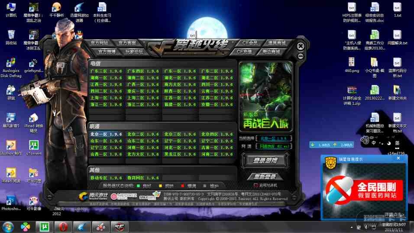Viewport: 414px width, 233px height.
Task: Open the 回收站 recycle bin icon
Action: point(11,37)
